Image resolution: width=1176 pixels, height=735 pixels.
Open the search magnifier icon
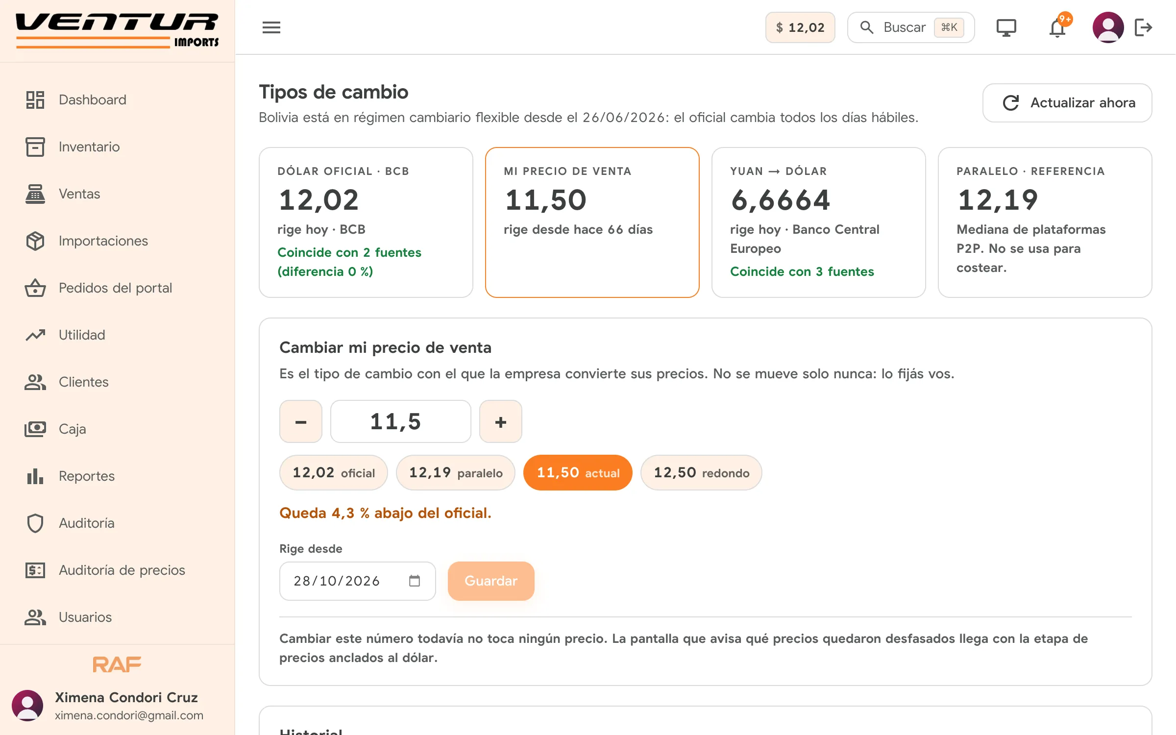pos(867,27)
